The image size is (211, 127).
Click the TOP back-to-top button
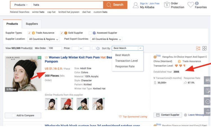[x=207, y=112]
